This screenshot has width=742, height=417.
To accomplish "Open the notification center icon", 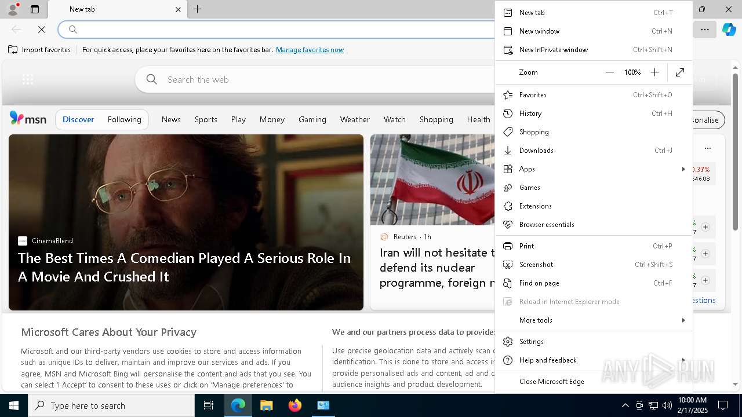I will click(723, 405).
